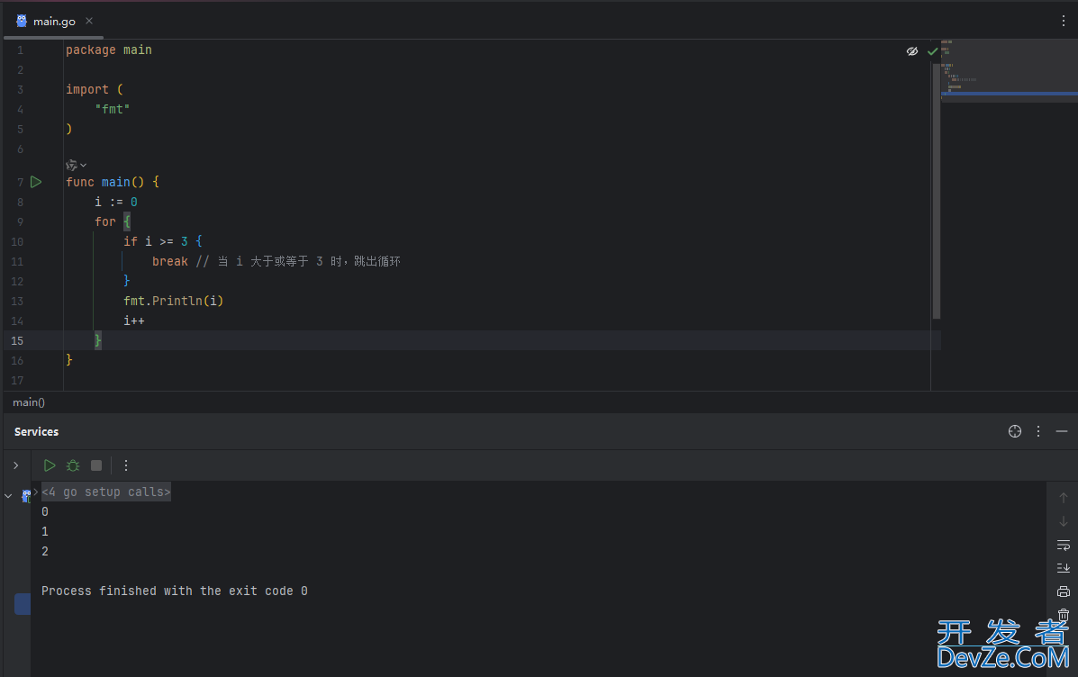Viewport: 1078px width, 677px height.
Task: Hide the Services panel with minimize dash
Action: (1062, 431)
